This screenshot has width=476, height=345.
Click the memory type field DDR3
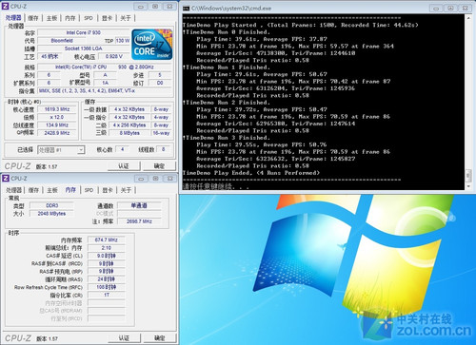tap(52, 205)
